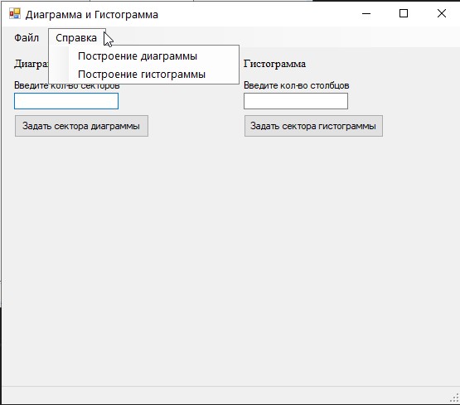Click the Введите кол-во секторов label

[67, 86]
